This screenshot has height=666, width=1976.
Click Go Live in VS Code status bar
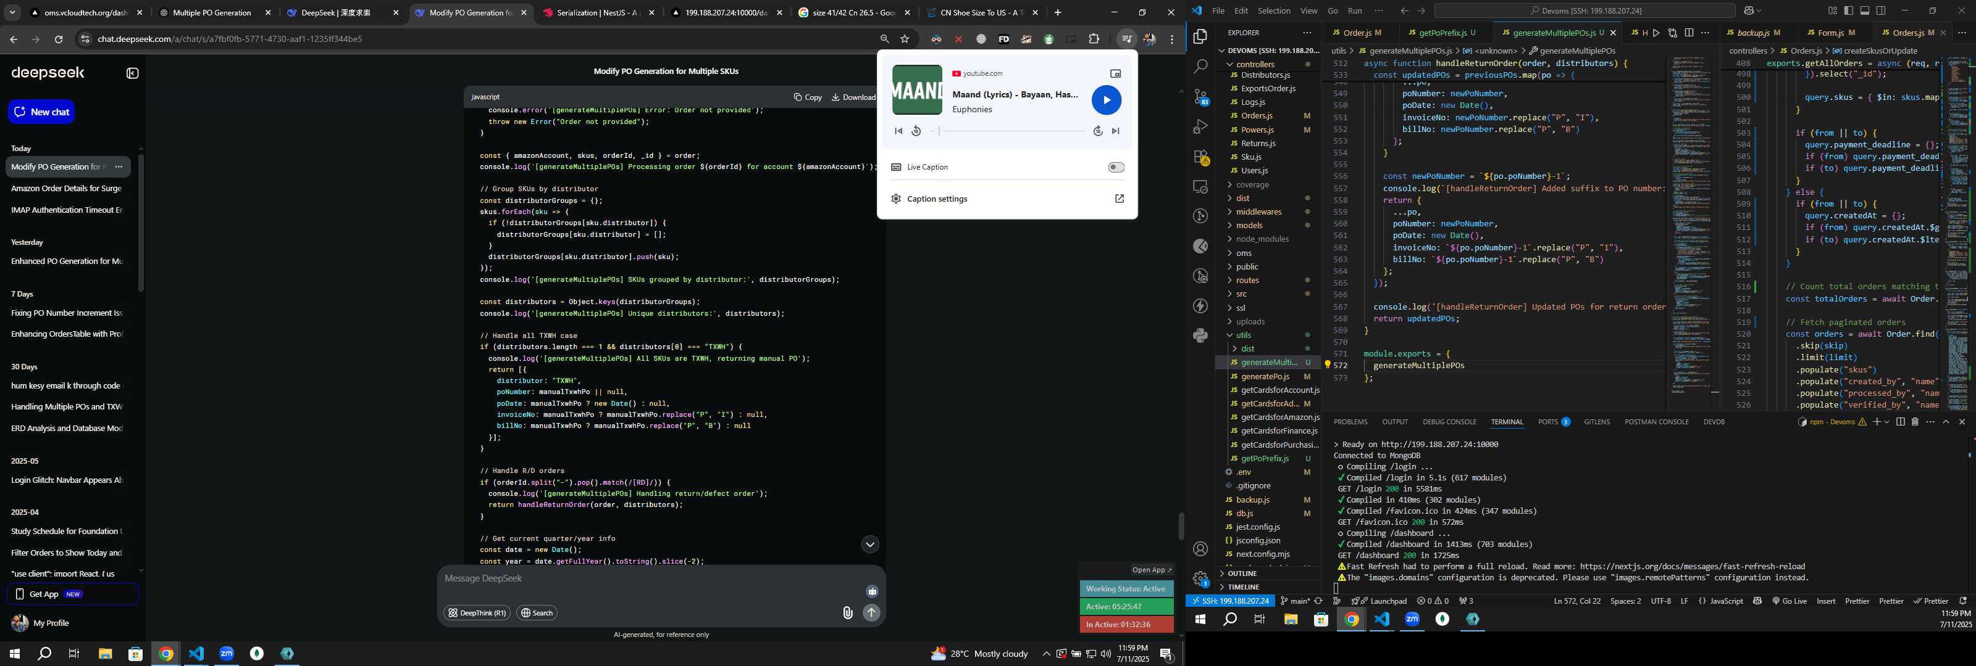click(1789, 602)
